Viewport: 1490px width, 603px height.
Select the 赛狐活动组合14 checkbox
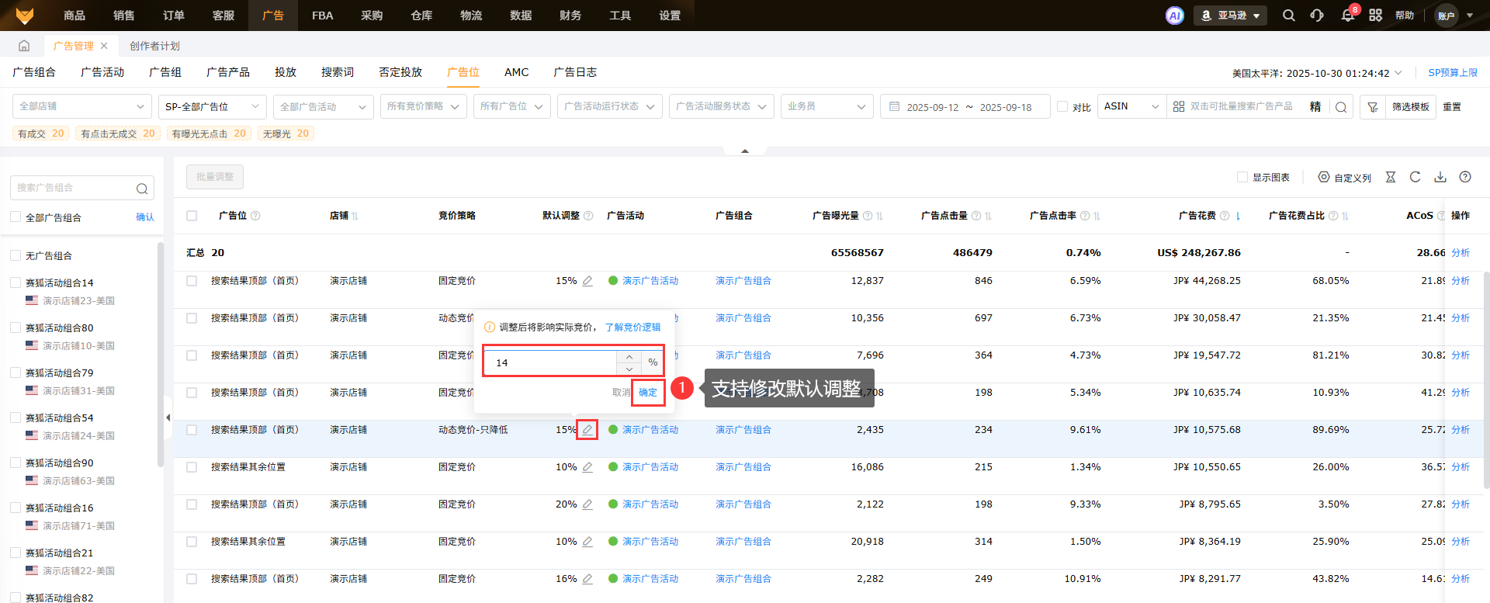pyautogui.click(x=16, y=282)
